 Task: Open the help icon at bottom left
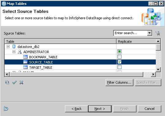click(6, 109)
